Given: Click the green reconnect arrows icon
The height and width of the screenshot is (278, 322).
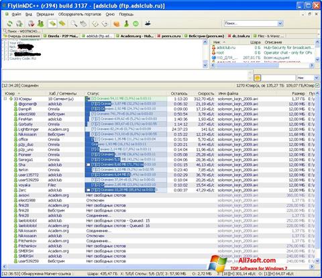Looking at the screenshot, I should pos(9,24).
